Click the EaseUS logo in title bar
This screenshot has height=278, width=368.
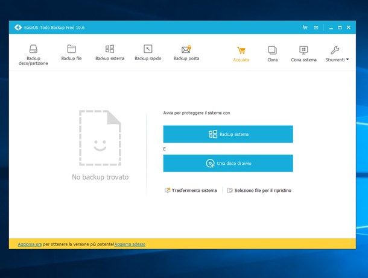pos(18,28)
